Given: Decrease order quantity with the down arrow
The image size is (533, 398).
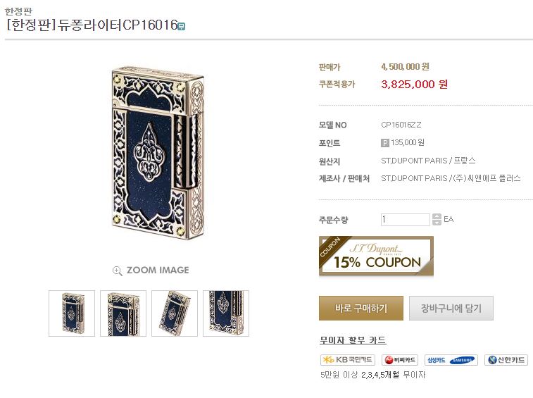Looking at the screenshot, I should coord(437,223).
